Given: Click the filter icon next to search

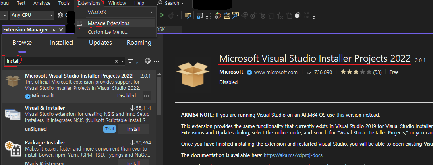Looking at the screenshot, I should coord(130,61).
